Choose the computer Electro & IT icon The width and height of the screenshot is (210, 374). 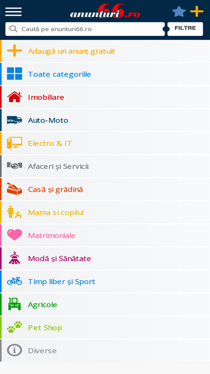15,143
